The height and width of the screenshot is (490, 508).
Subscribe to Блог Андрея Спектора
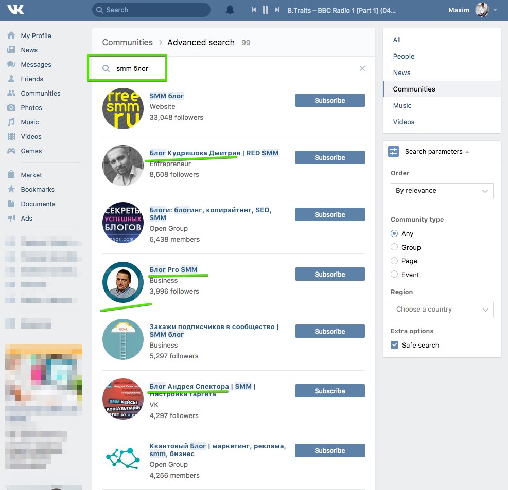pos(330,391)
